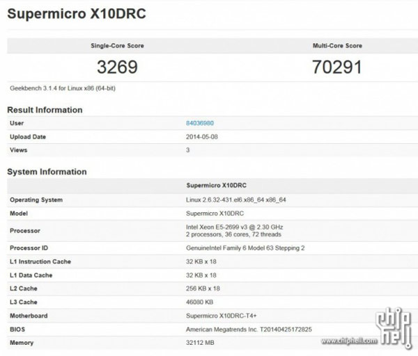Select Intel Xeon E5-2699 v3 processor text
The image size is (418, 356).
tap(234, 227)
